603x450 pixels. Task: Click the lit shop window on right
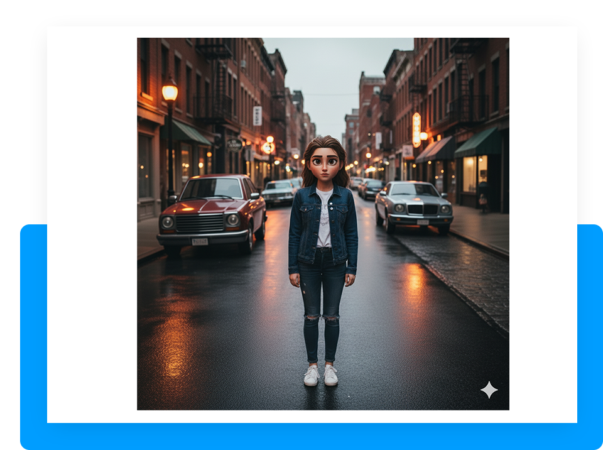(474, 173)
